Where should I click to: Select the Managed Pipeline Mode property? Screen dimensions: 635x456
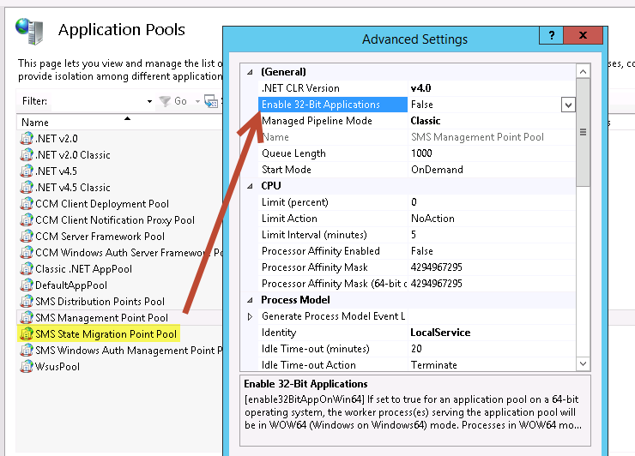[x=317, y=121]
